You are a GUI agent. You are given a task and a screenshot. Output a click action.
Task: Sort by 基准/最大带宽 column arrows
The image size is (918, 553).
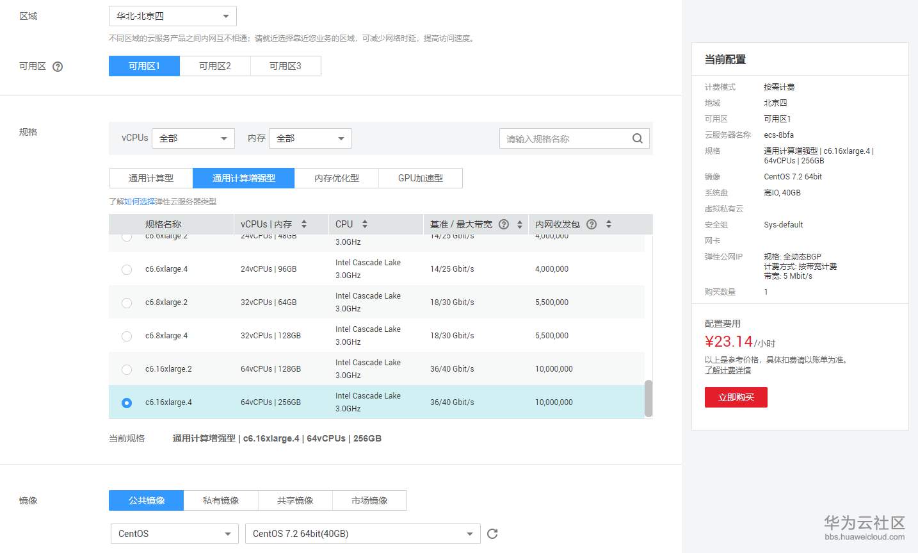coord(520,224)
